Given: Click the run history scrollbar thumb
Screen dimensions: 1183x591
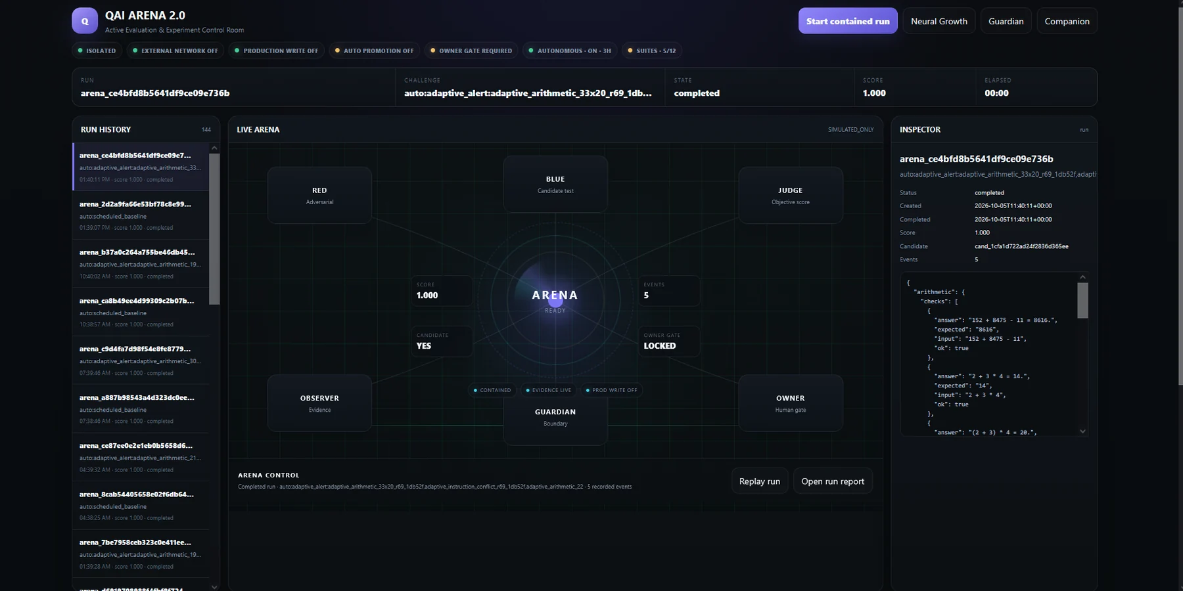Looking at the screenshot, I should pyautogui.click(x=214, y=229).
